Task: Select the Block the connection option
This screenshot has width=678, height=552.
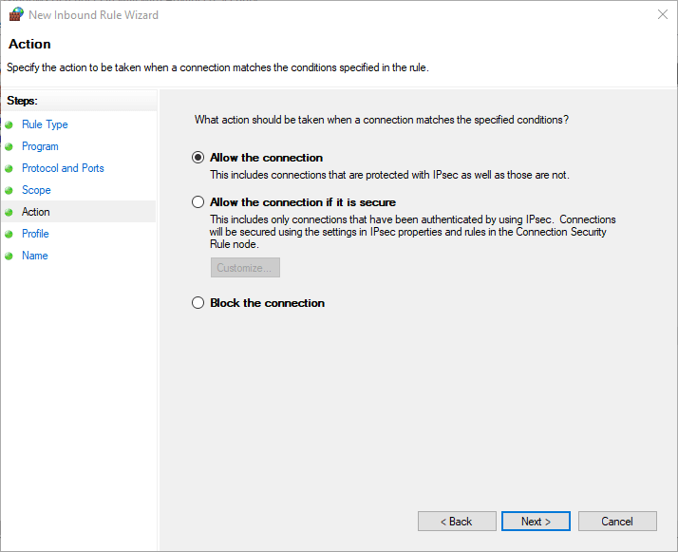Action: tap(198, 303)
